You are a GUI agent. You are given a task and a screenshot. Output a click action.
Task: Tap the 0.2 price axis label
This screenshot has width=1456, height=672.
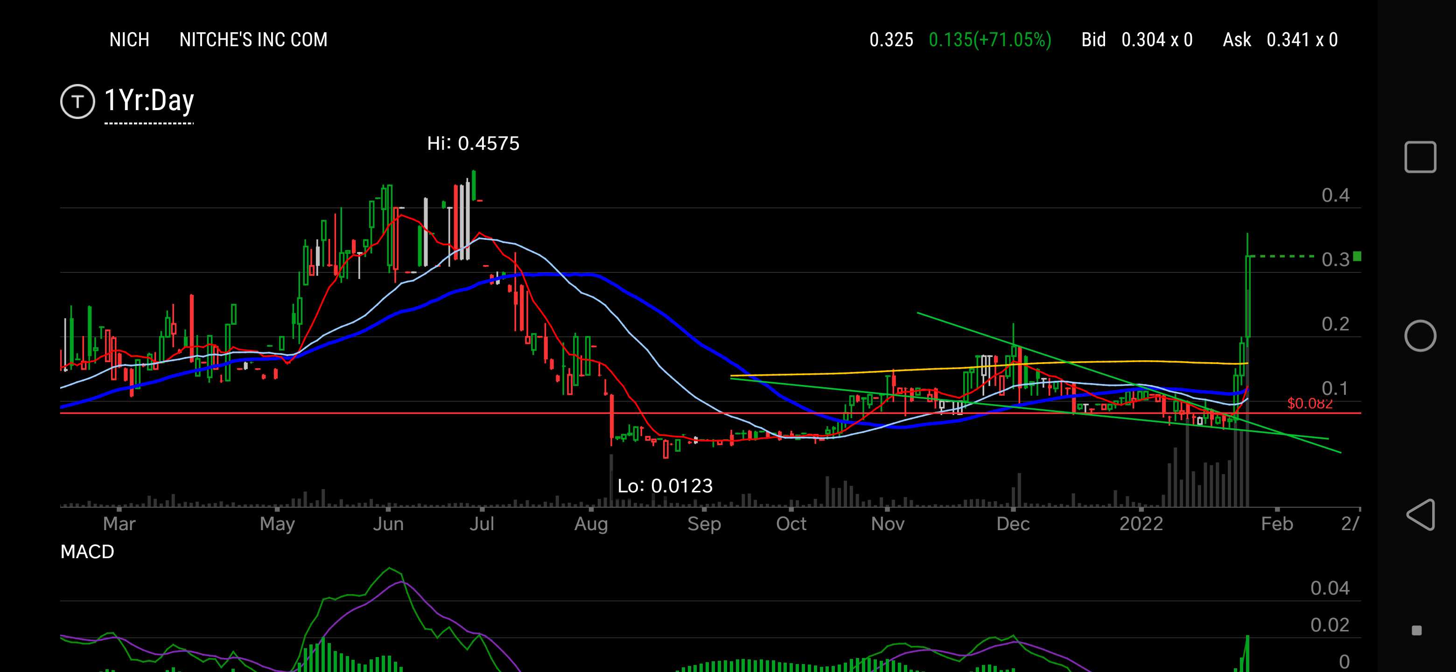click(x=1336, y=324)
